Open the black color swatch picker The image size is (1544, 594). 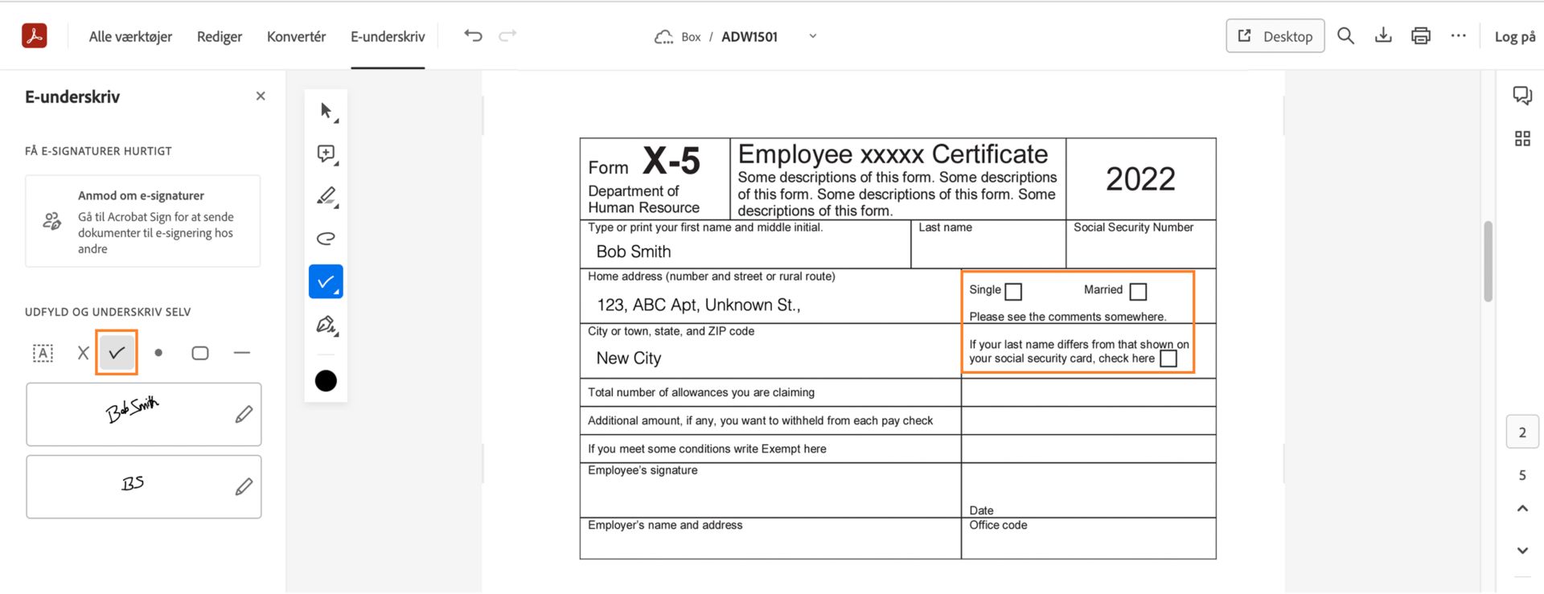point(326,381)
